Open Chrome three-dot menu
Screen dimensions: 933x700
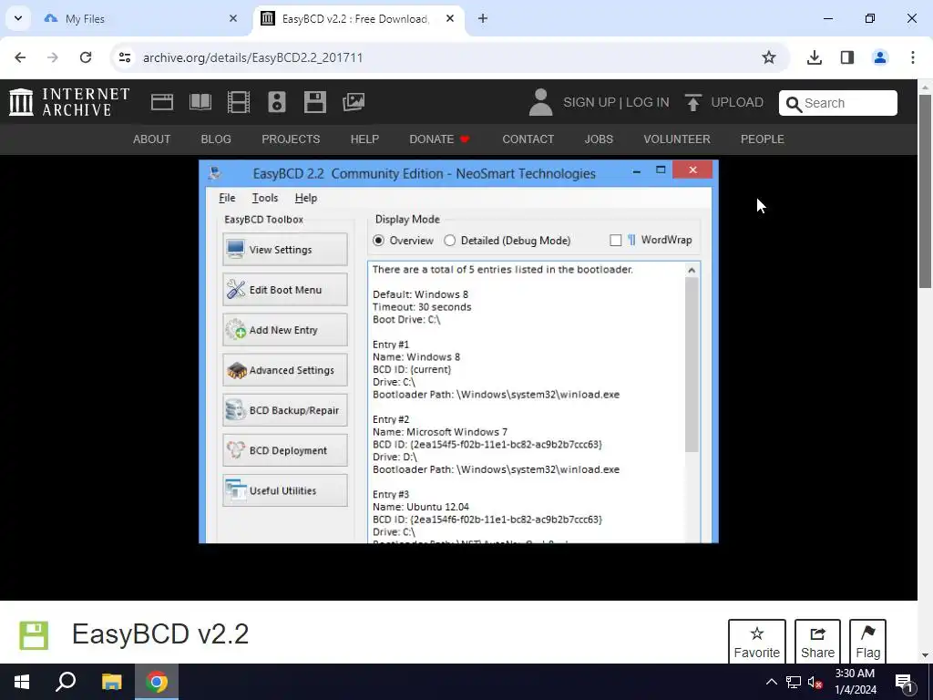coord(912,57)
